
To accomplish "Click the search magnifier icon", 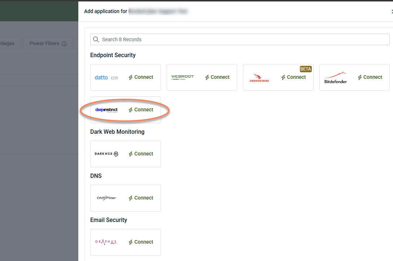I will click(96, 39).
